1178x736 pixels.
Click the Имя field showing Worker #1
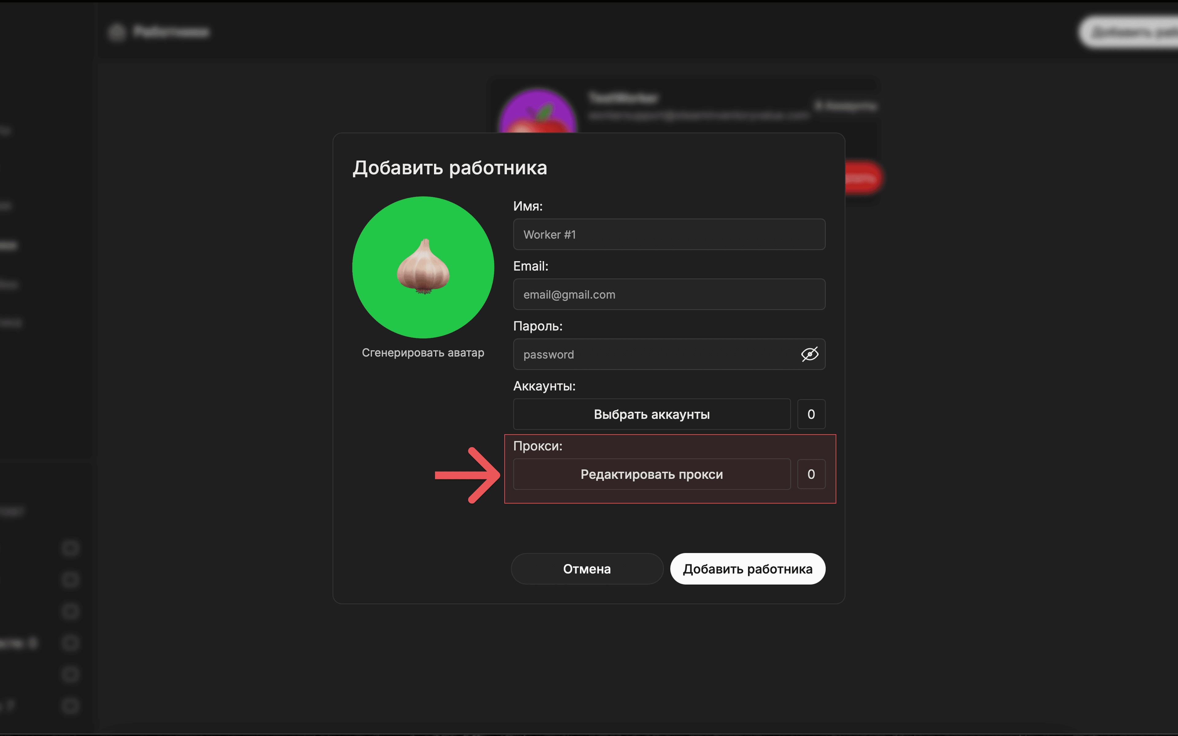click(669, 235)
